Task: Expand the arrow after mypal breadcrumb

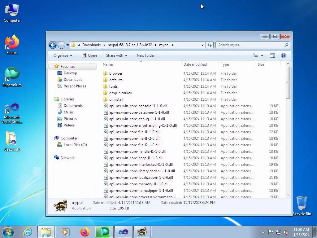Action: pyautogui.click(x=173, y=45)
